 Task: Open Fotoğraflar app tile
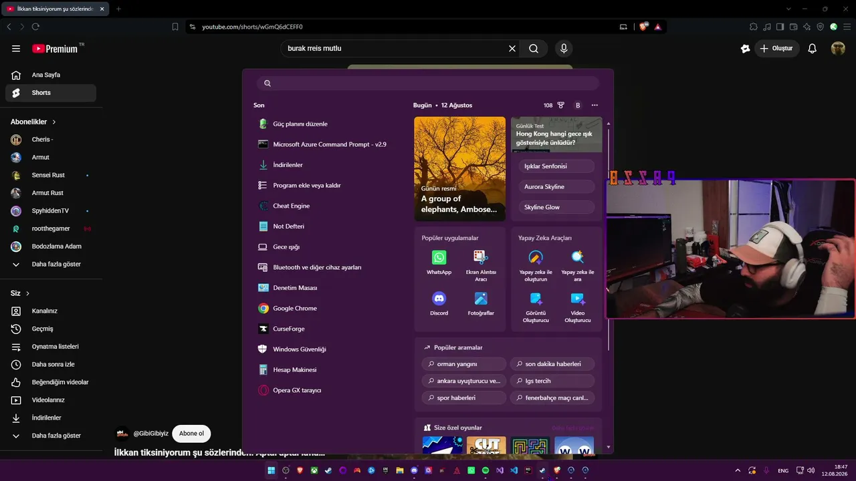[x=481, y=303]
